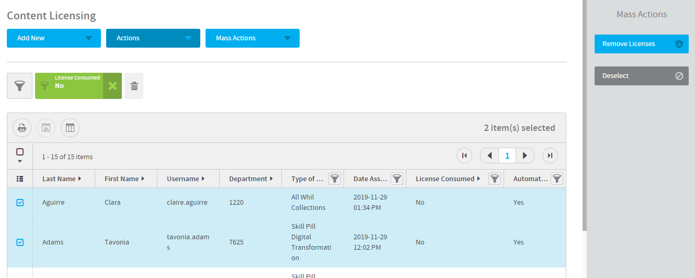Uncheck the Adams row checkbox
695x278 pixels.
(20, 242)
